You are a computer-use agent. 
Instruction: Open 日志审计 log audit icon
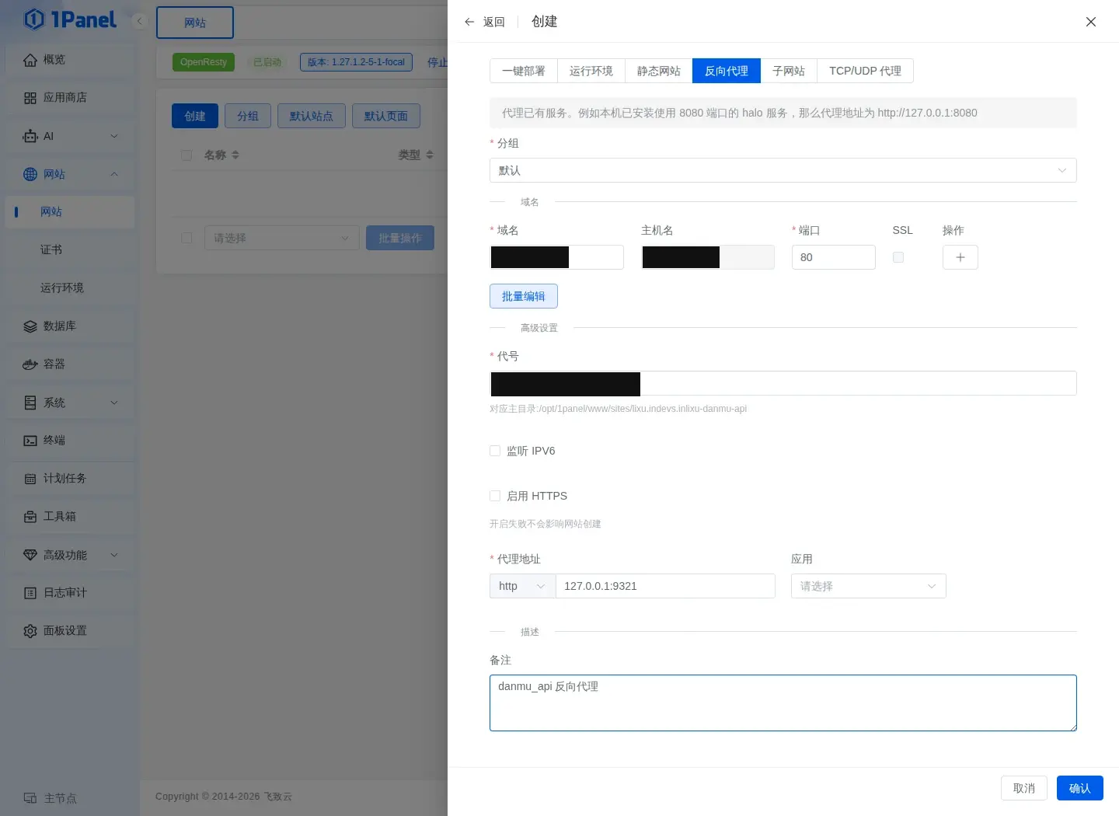30,593
